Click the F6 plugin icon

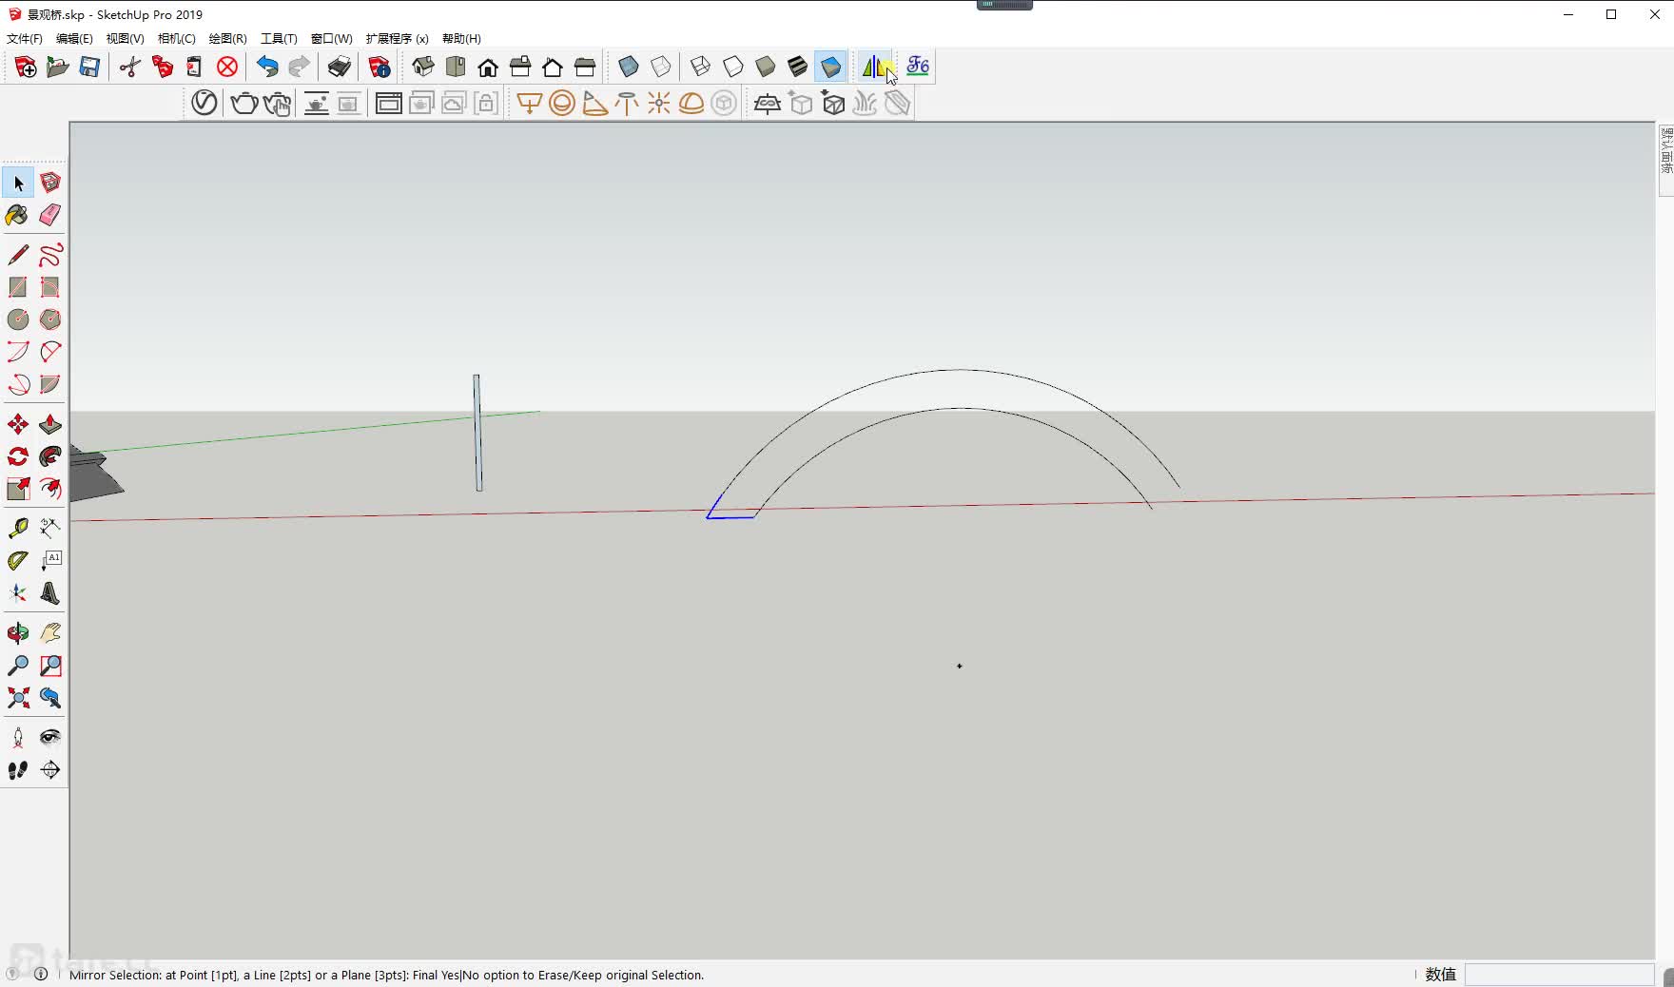point(918,67)
